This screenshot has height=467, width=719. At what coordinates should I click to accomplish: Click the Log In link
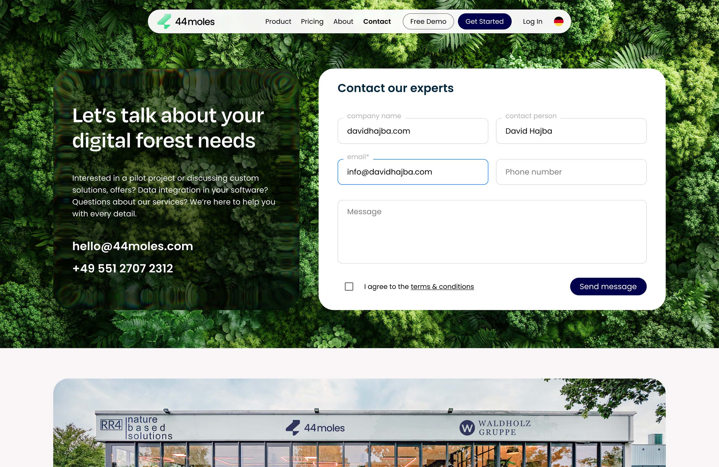coord(532,22)
